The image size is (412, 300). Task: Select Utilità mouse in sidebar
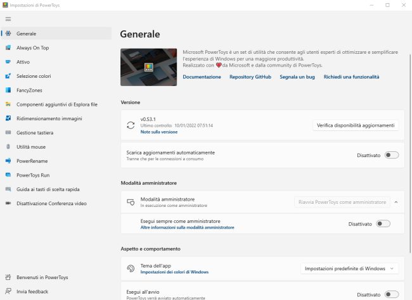click(56, 147)
